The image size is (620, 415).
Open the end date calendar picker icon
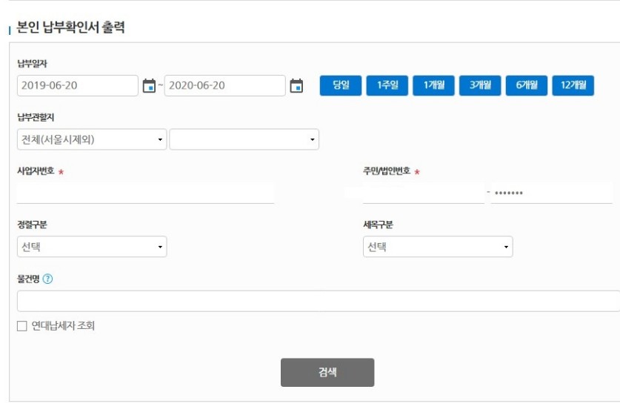click(x=296, y=85)
